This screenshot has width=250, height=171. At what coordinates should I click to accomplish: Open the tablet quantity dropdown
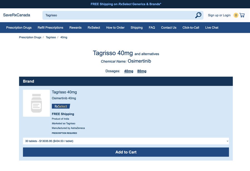(x=126, y=141)
